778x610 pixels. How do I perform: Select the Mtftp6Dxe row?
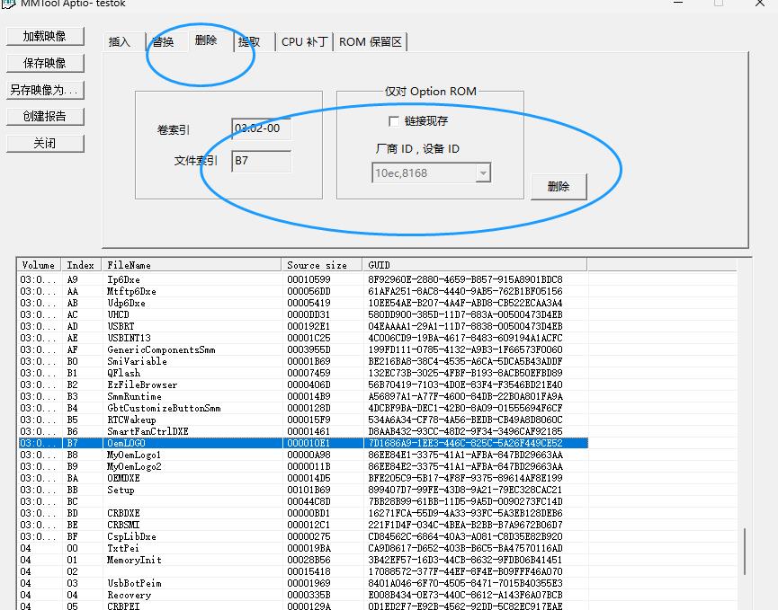tap(303, 291)
